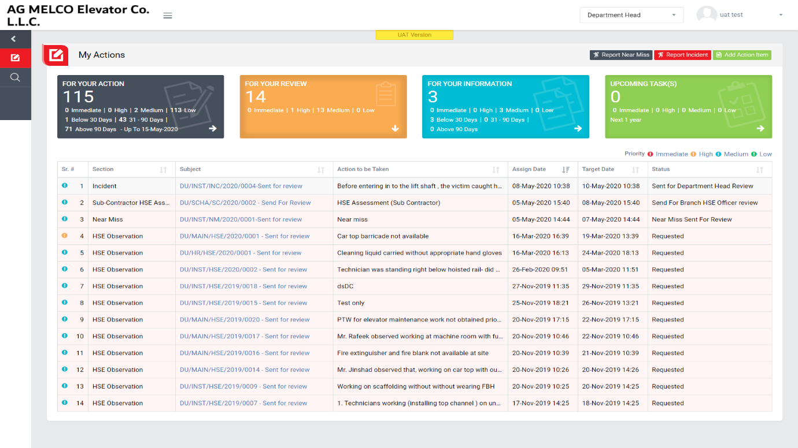This screenshot has width=798, height=448.
Task: Toggle the hamburger menu icon
Action: click(168, 16)
